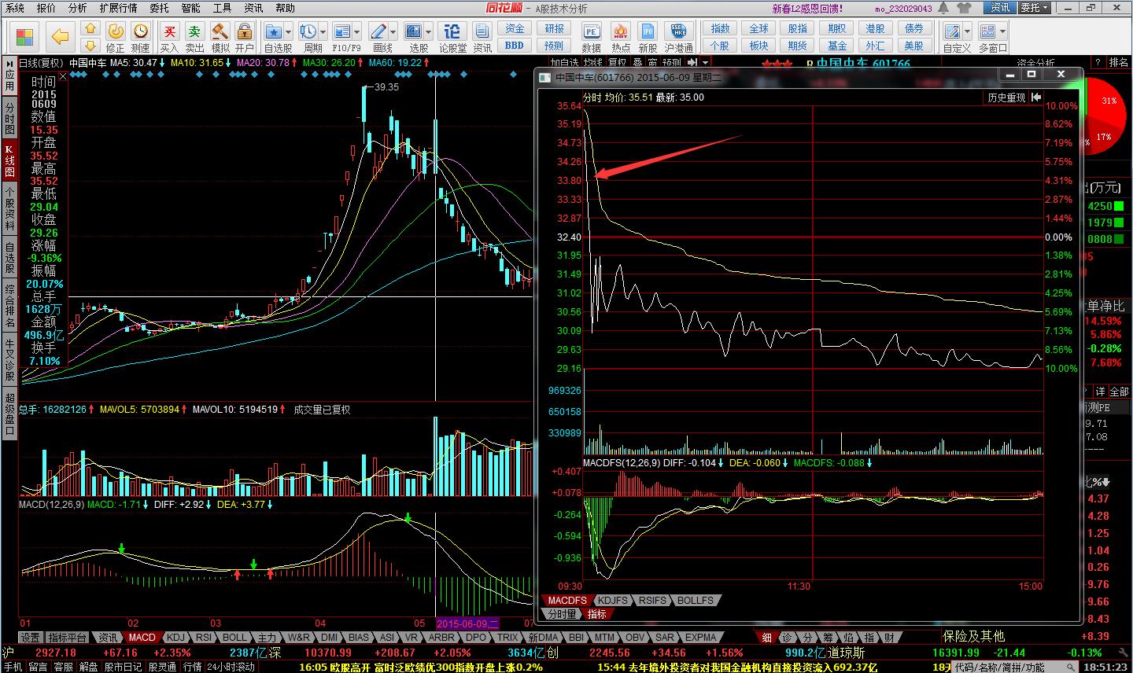Click the 港股 market button
The width and height of the screenshot is (1133, 673).
tap(875, 28)
